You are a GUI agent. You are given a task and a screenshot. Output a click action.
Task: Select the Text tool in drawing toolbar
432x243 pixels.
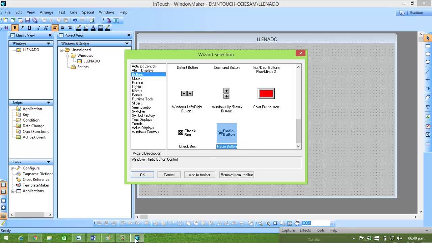pyautogui.click(x=428, y=107)
